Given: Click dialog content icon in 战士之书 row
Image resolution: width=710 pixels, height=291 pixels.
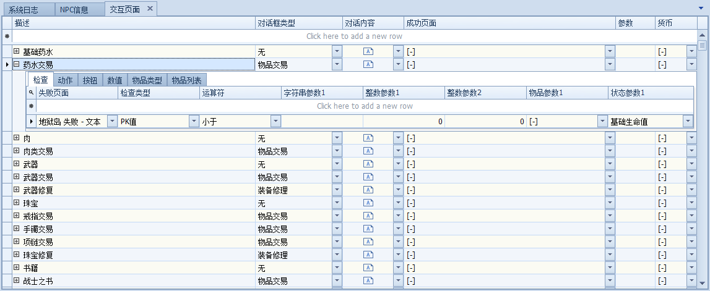Looking at the screenshot, I should (368, 281).
